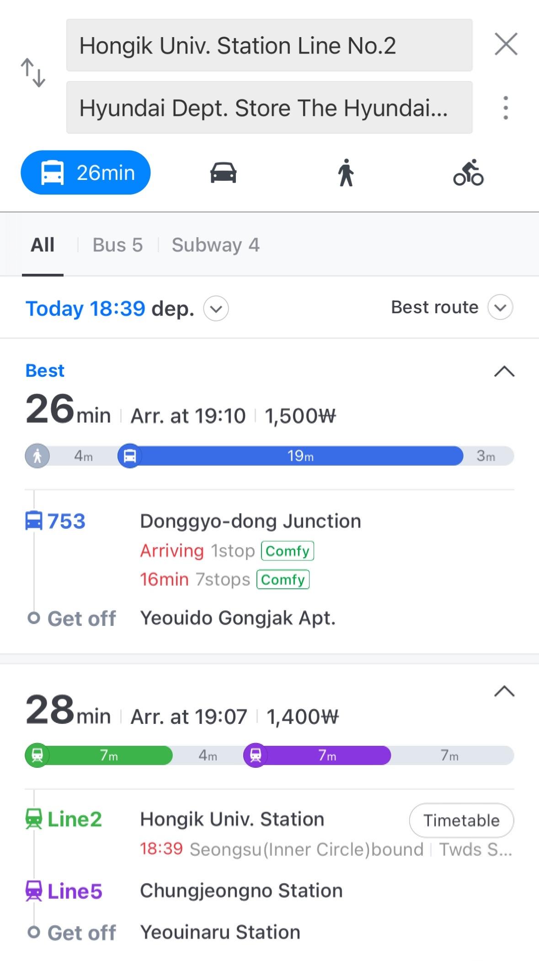
Task: Select the bicycle mode icon
Action: pyautogui.click(x=468, y=173)
